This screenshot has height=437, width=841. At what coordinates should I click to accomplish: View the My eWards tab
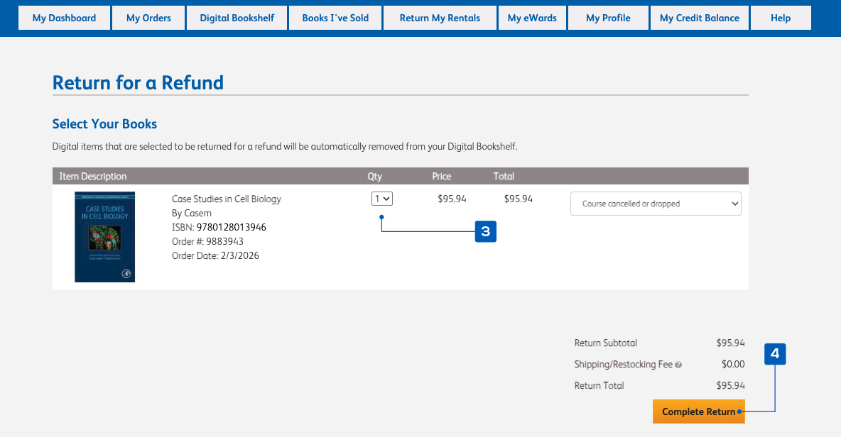(x=532, y=18)
